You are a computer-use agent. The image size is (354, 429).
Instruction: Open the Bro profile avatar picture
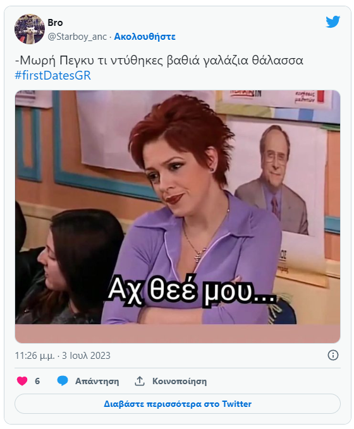click(x=30, y=29)
